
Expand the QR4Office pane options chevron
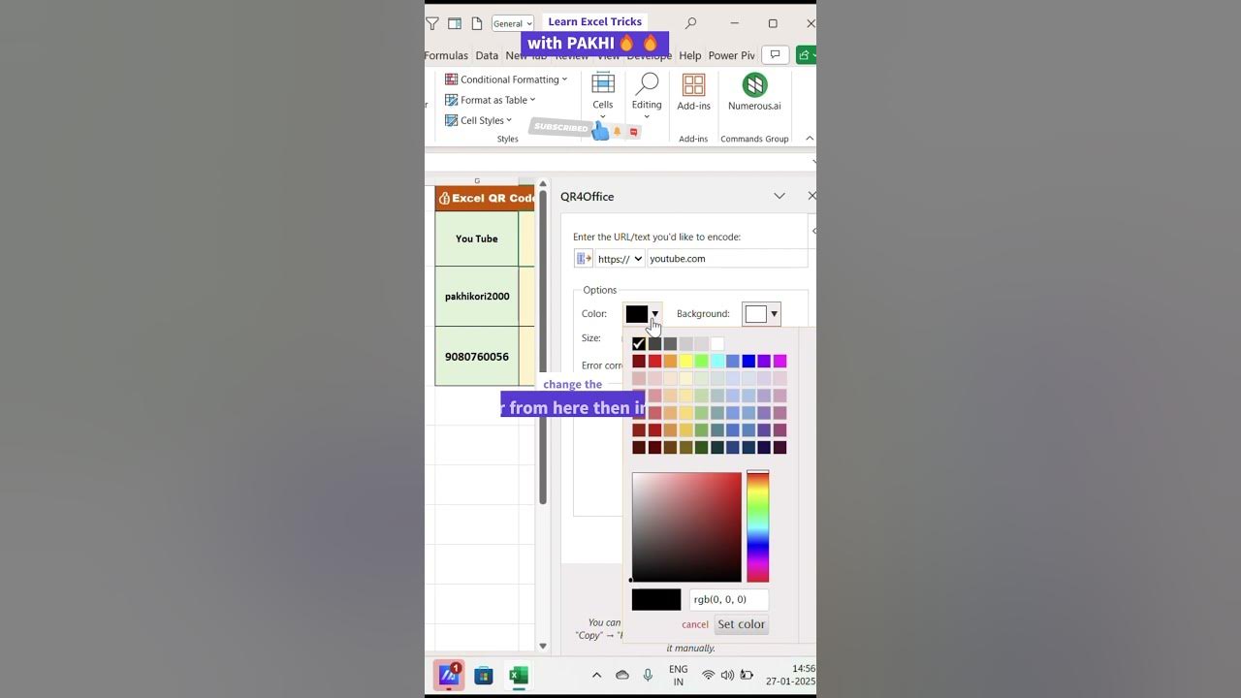click(779, 196)
